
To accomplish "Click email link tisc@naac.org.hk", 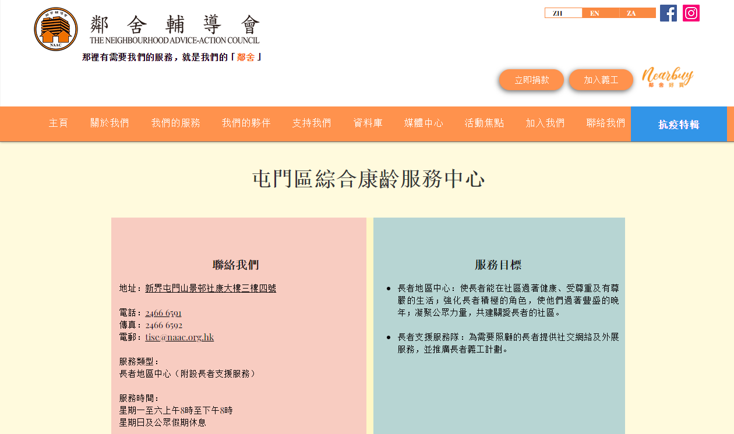I will click(x=179, y=337).
